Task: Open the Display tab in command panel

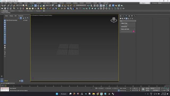Action: (132, 16)
